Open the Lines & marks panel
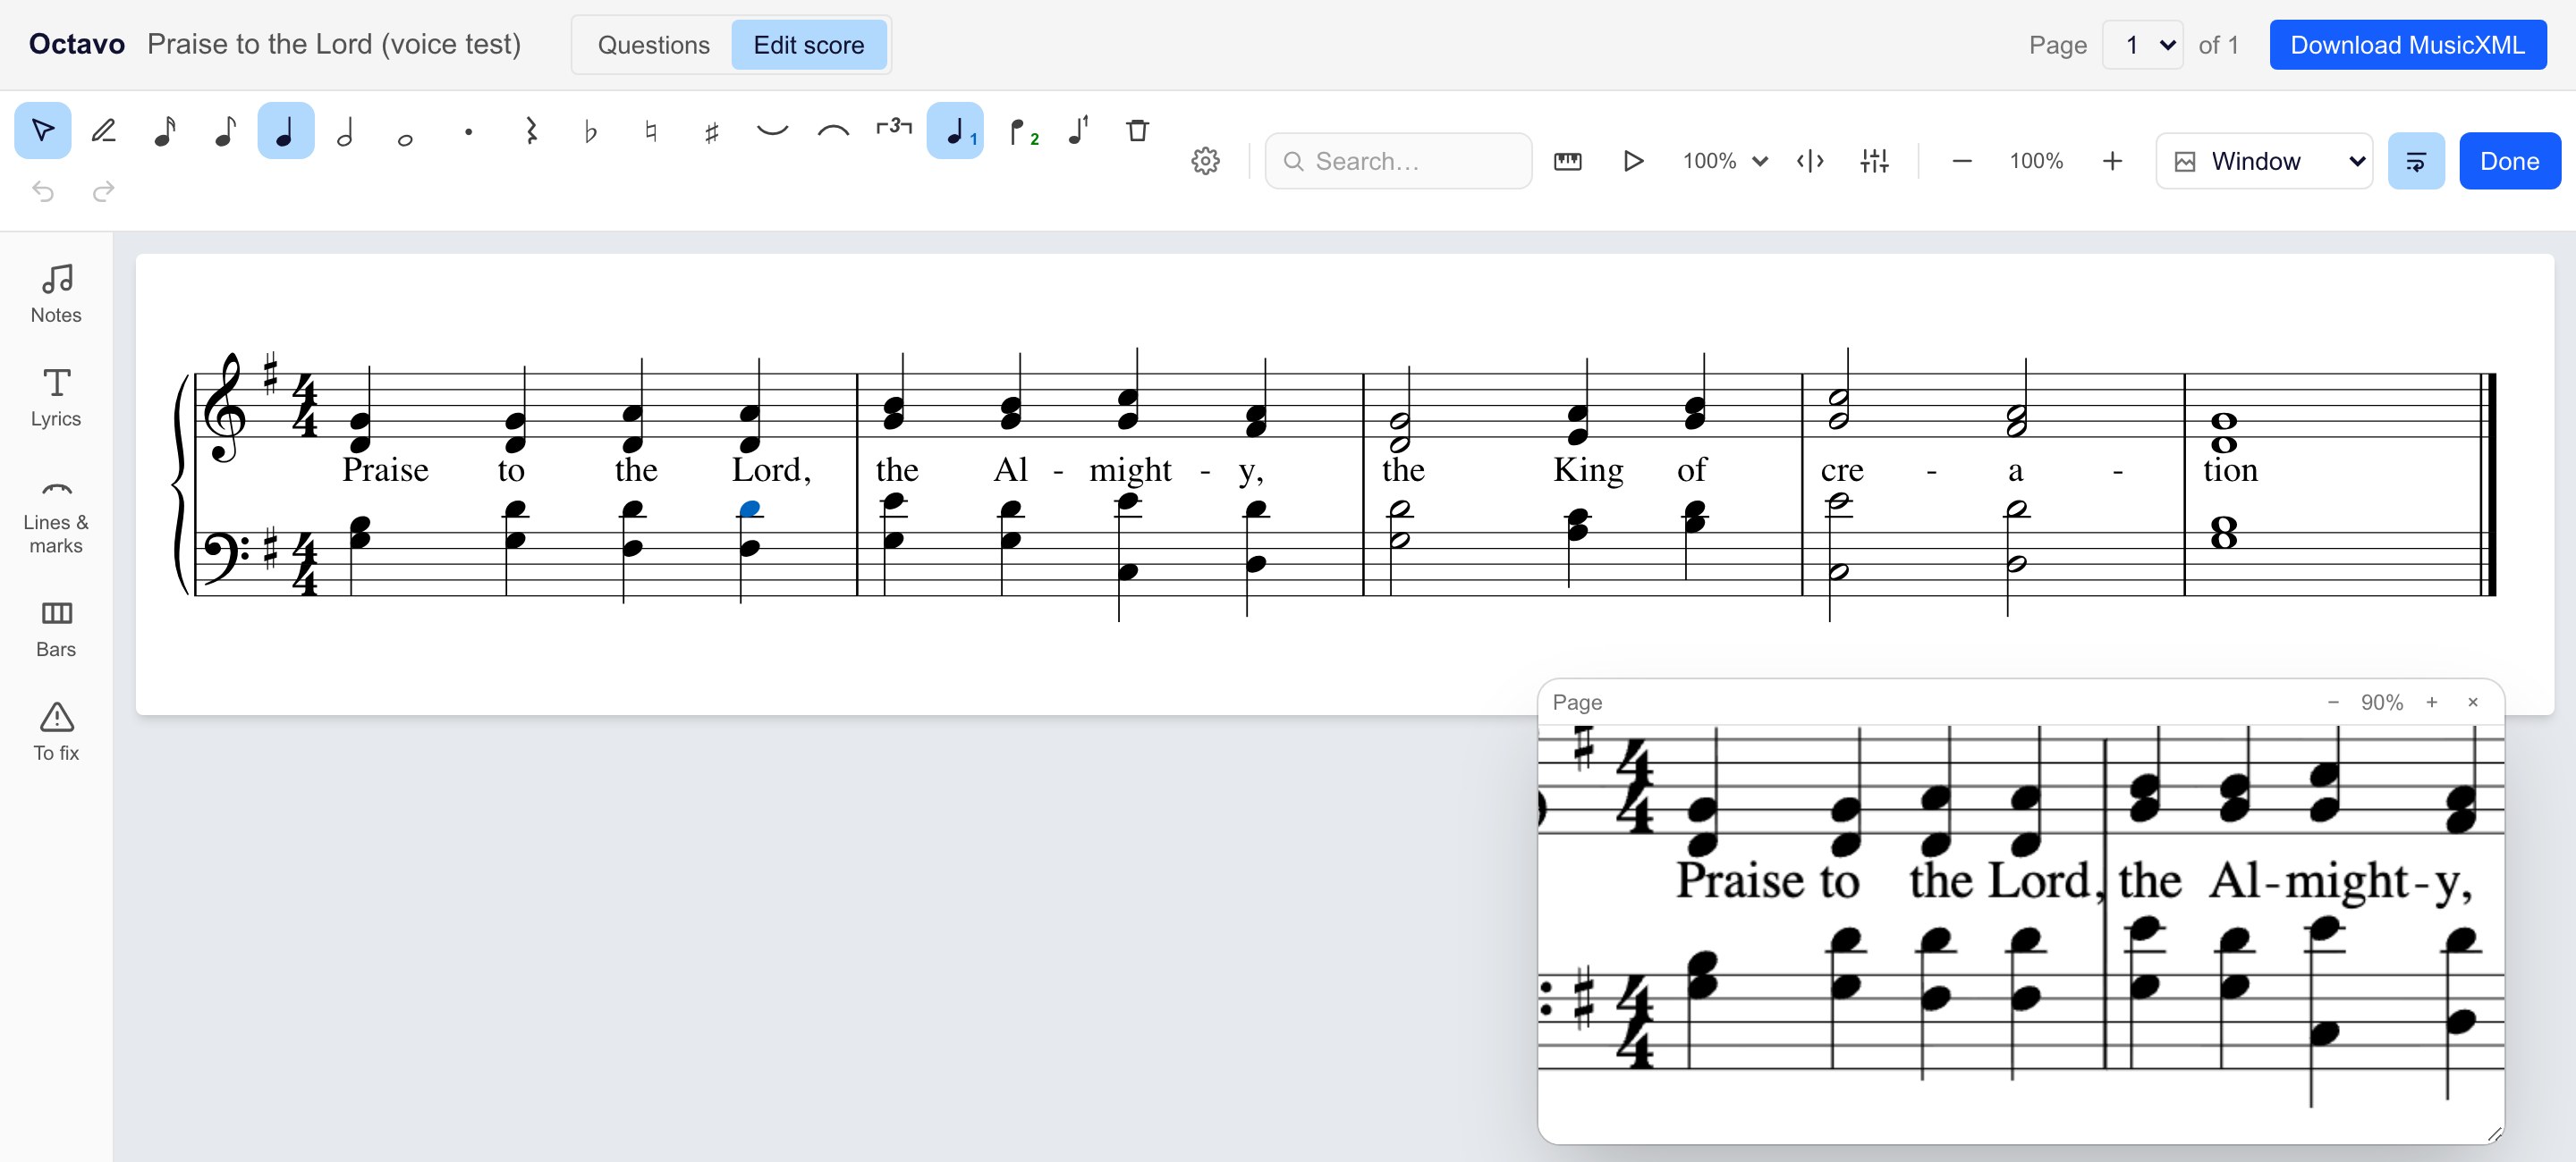This screenshot has width=2576, height=1162. [x=56, y=518]
